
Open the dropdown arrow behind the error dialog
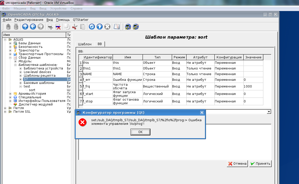[x=269, y=112]
